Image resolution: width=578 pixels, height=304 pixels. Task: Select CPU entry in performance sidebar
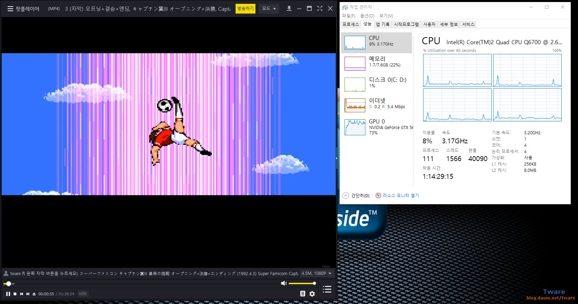pos(377,43)
